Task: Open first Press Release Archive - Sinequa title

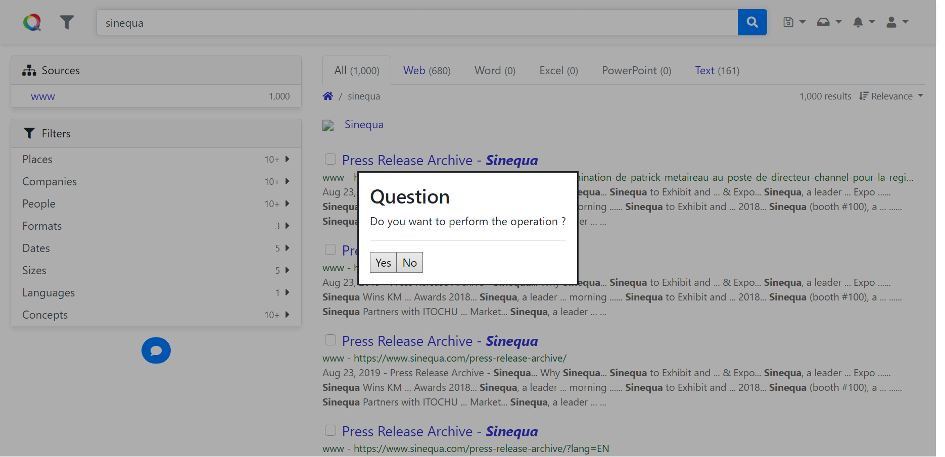Action: [440, 161]
